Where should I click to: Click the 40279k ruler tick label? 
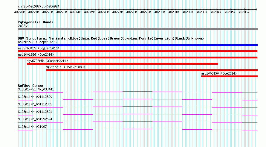click(x=146, y=12)
